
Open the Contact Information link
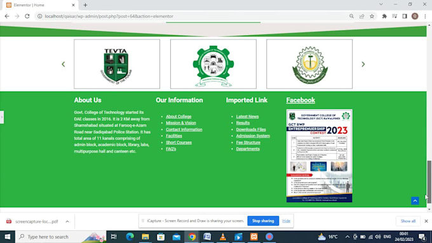[184, 129]
